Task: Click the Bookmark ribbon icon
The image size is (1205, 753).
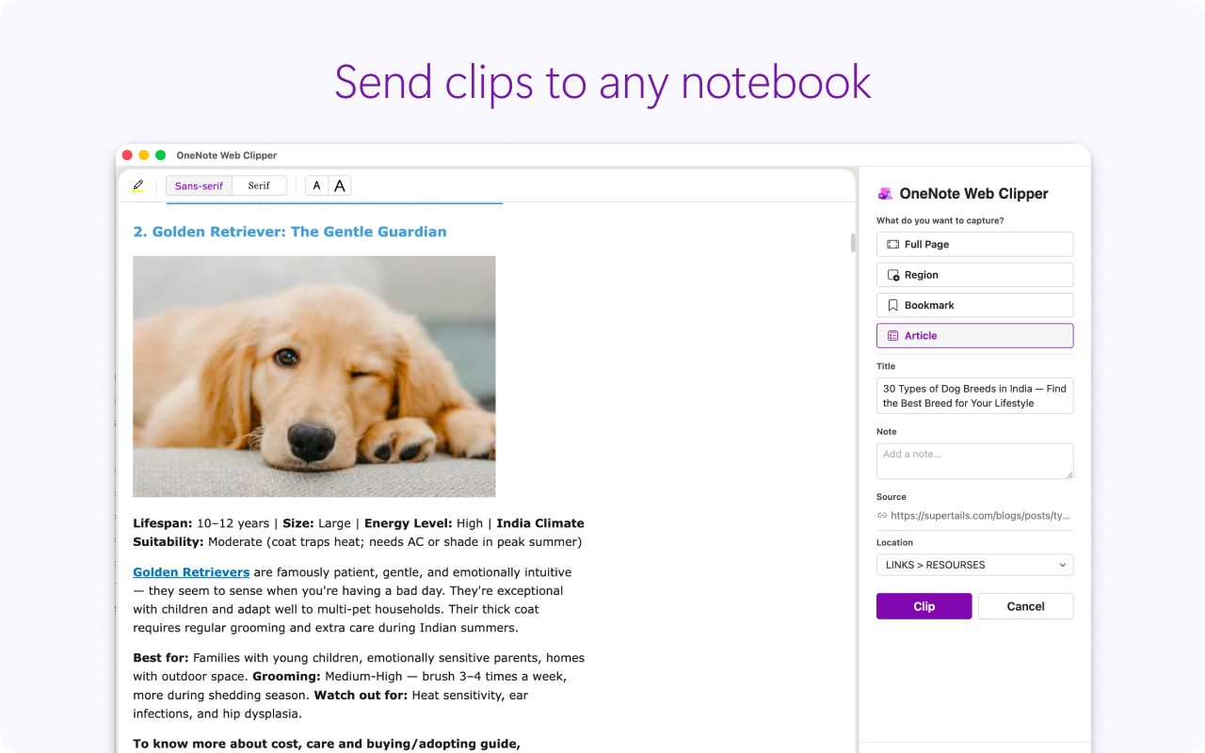Action: (892, 305)
